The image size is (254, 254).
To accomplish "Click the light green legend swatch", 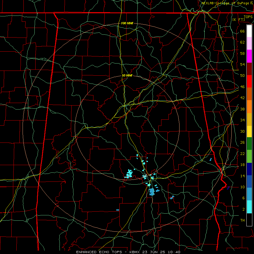I will 249,156.
